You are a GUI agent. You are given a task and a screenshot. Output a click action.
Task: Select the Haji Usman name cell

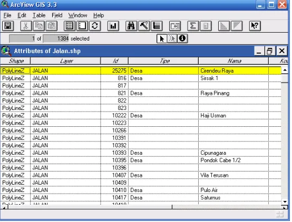coord(233,115)
